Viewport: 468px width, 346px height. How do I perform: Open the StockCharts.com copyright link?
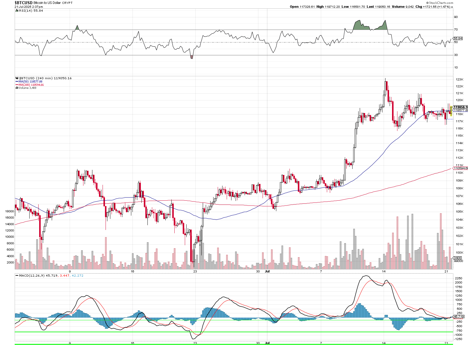[x=440, y=3]
